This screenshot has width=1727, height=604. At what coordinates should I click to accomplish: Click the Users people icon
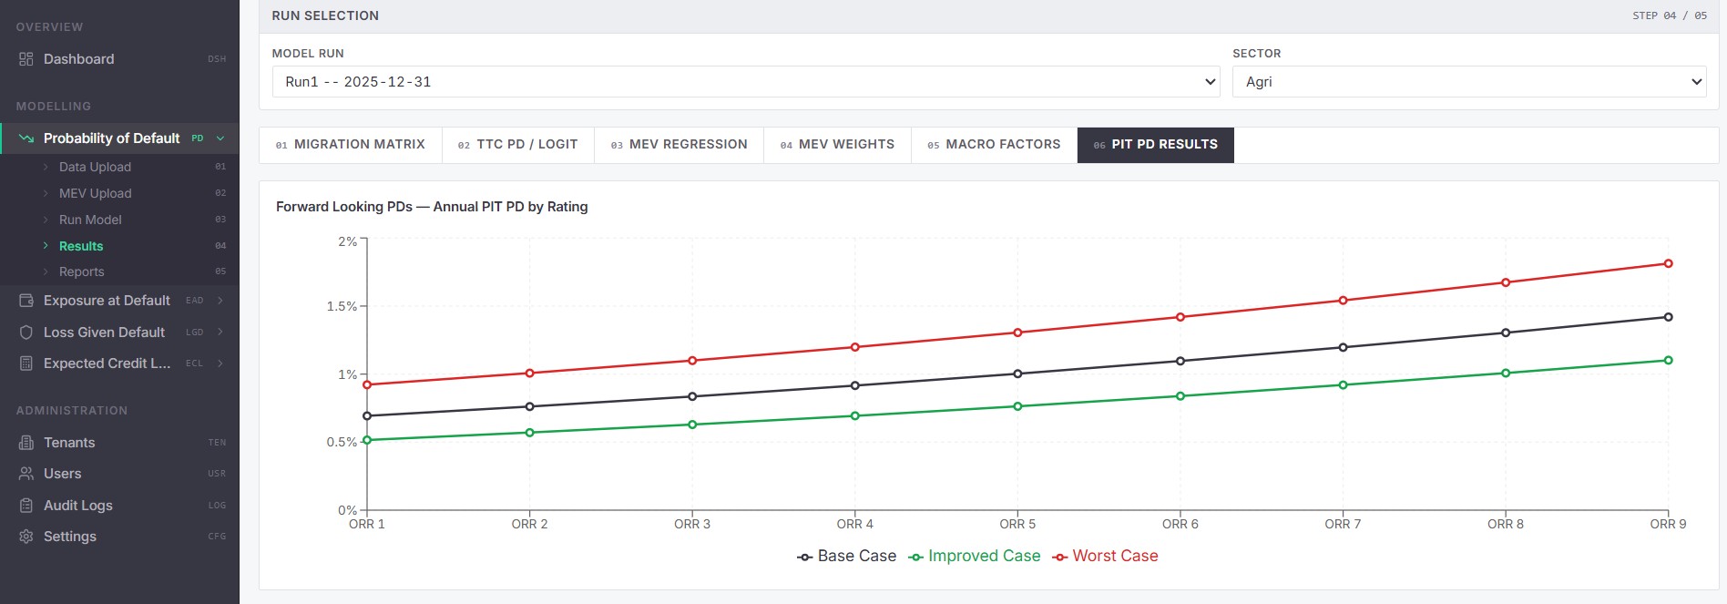pos(26,474)
